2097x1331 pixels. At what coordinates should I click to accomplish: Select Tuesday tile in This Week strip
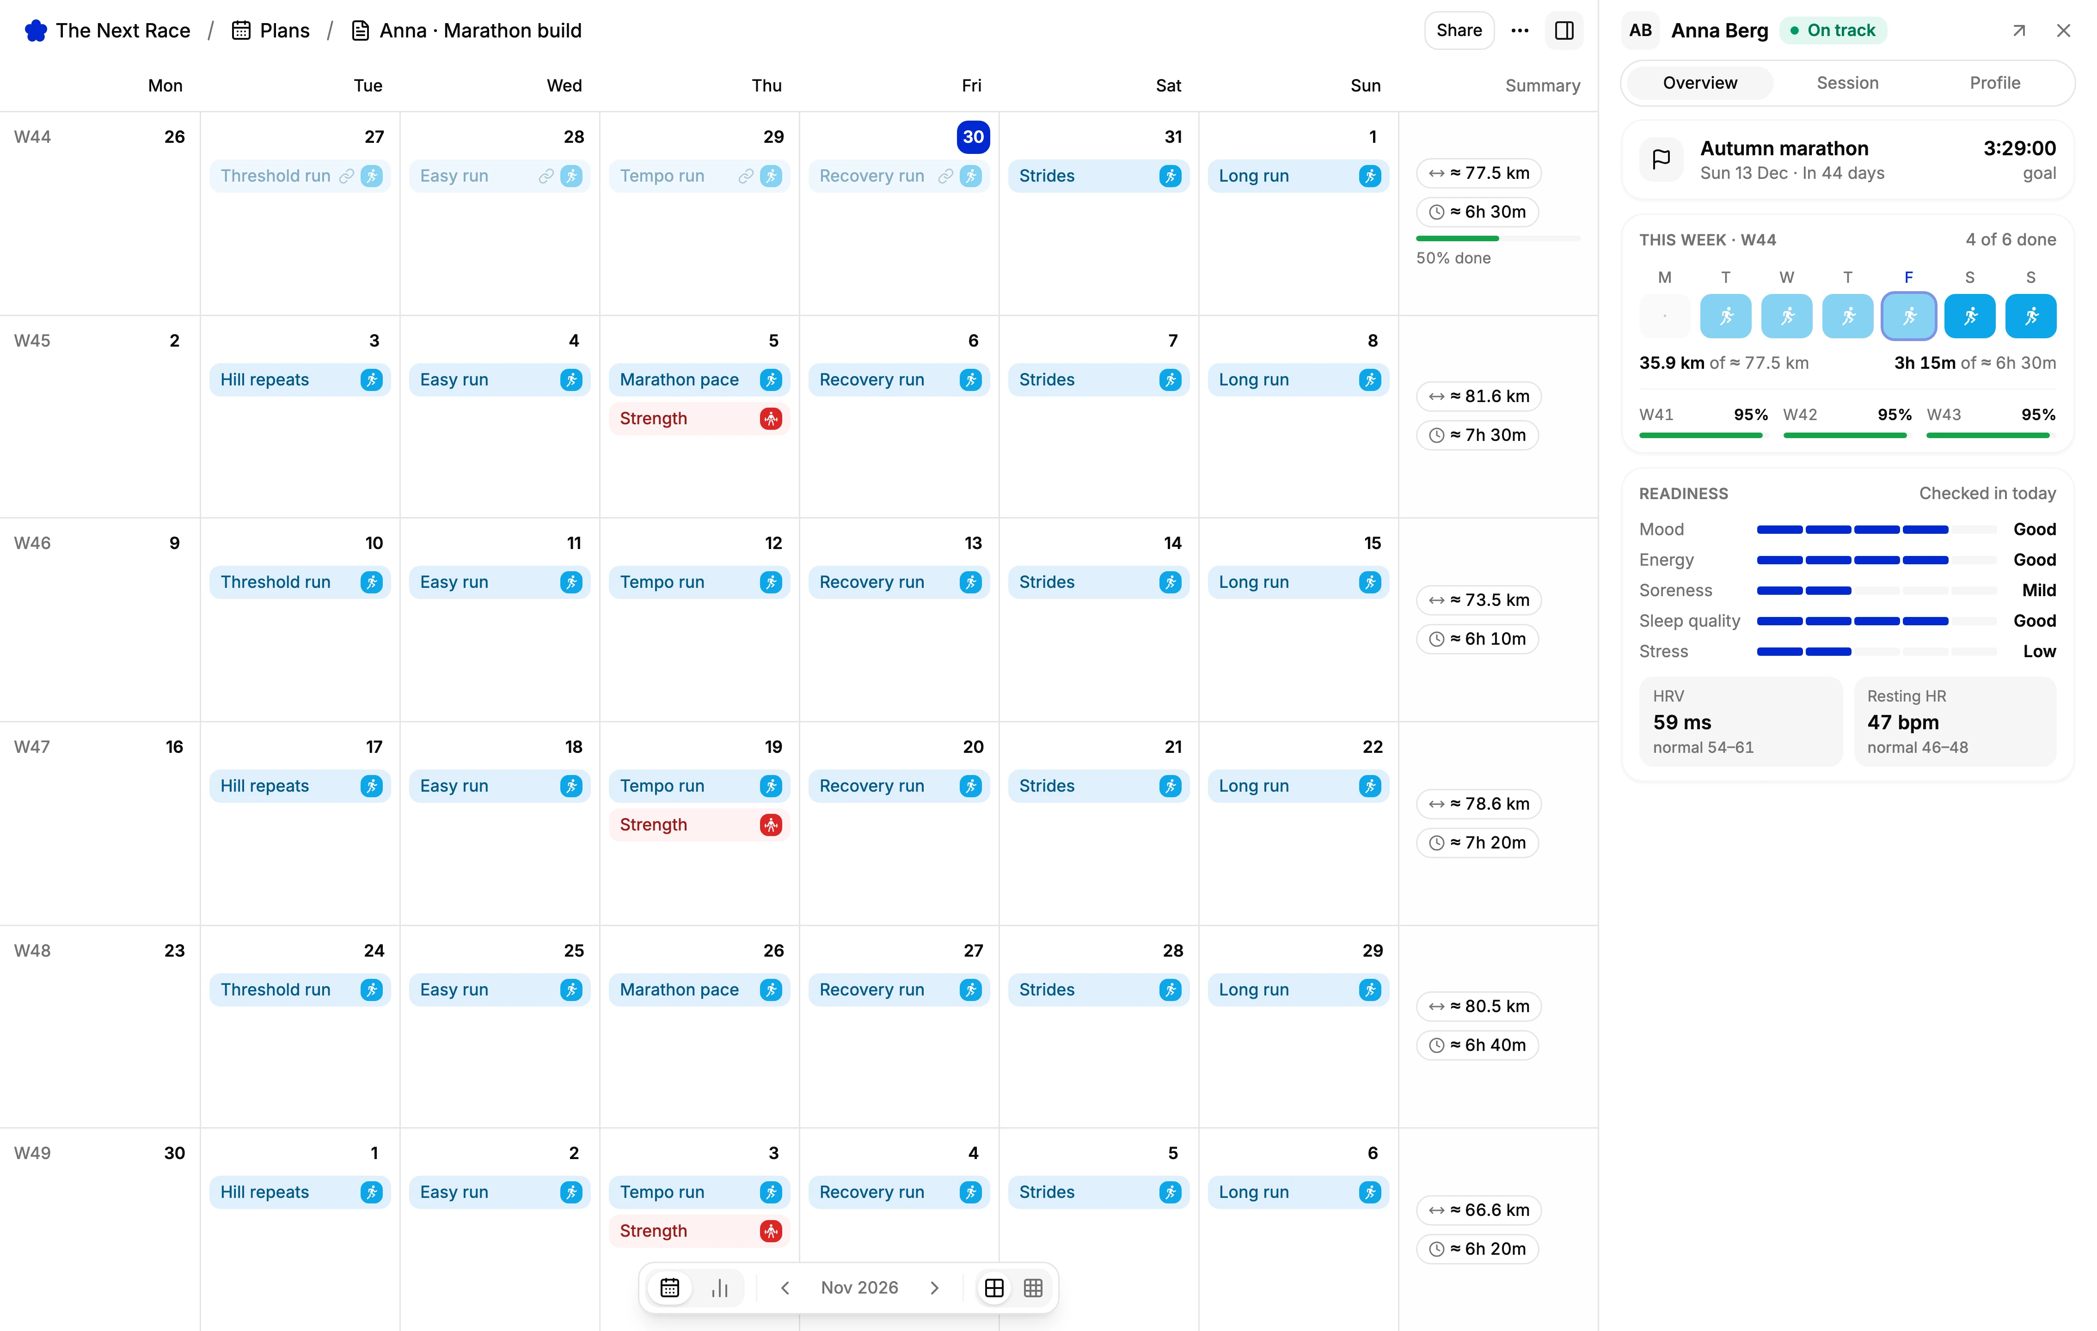(x=1725, y=316)
